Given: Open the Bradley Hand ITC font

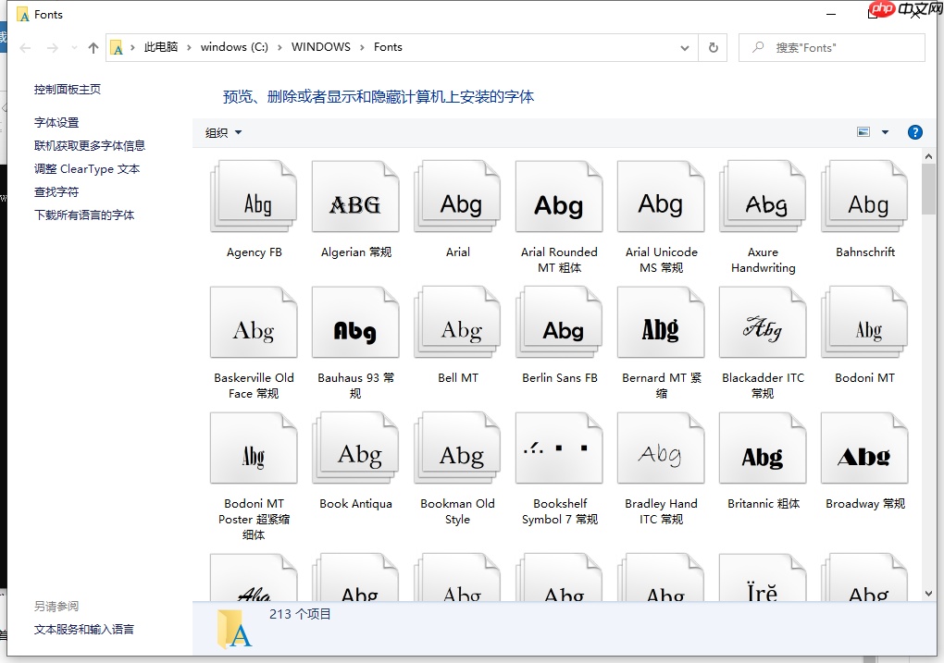Looking at the screenshot, I should coord(661,449).
